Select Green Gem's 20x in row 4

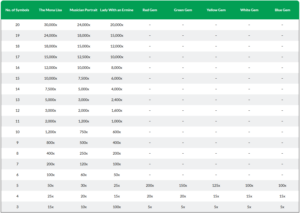(183, 196)
